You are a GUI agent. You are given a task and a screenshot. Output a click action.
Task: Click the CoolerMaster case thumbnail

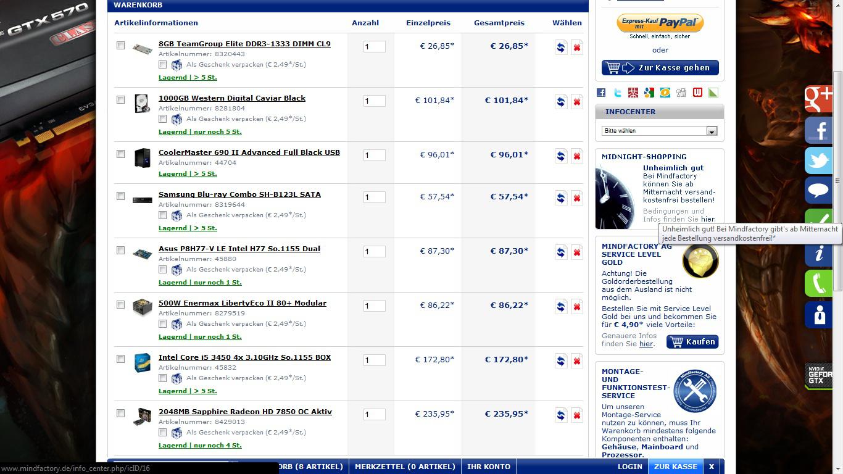pos(142,157)
